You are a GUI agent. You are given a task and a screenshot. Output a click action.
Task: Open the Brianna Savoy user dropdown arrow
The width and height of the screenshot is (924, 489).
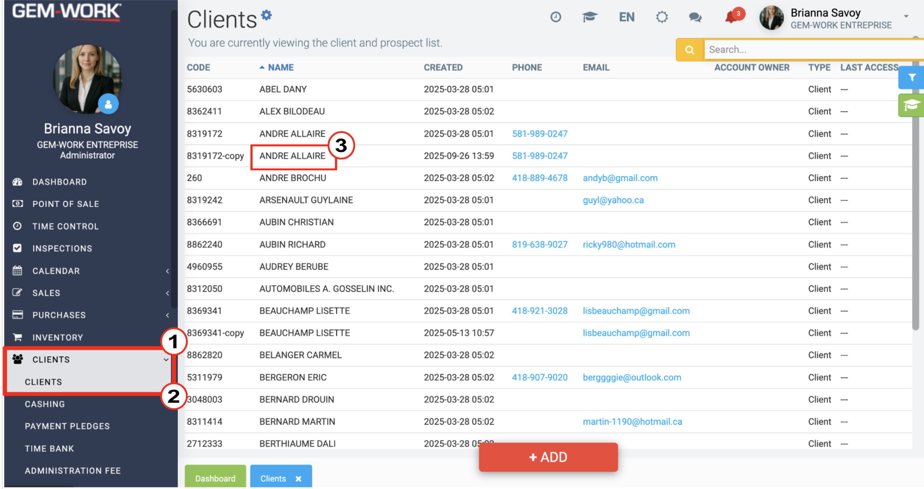[x=906, y=16]
